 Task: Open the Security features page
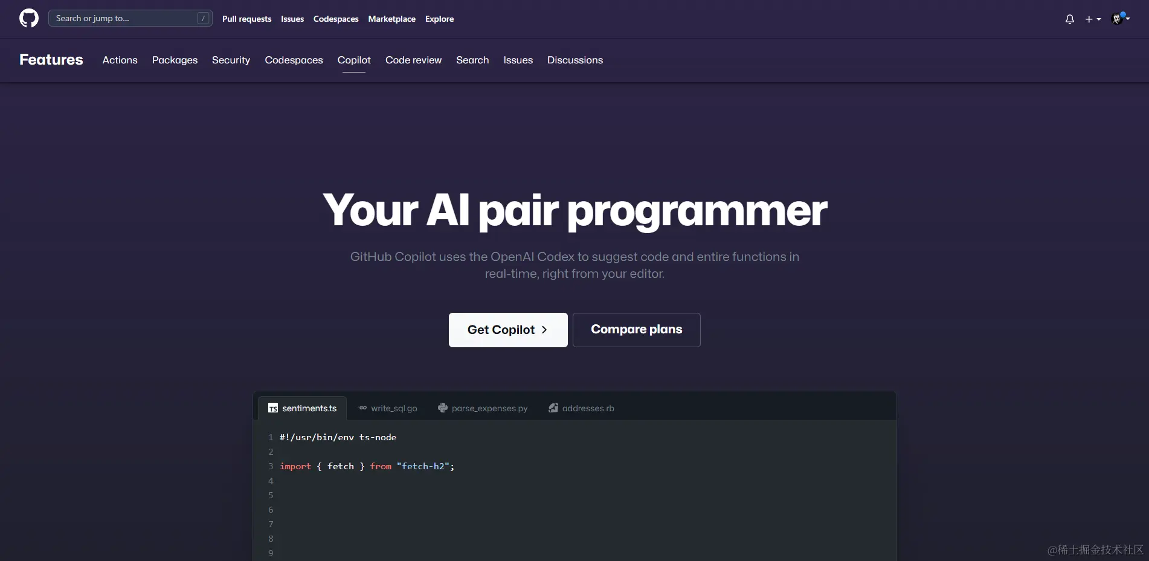tap(231, 60)
